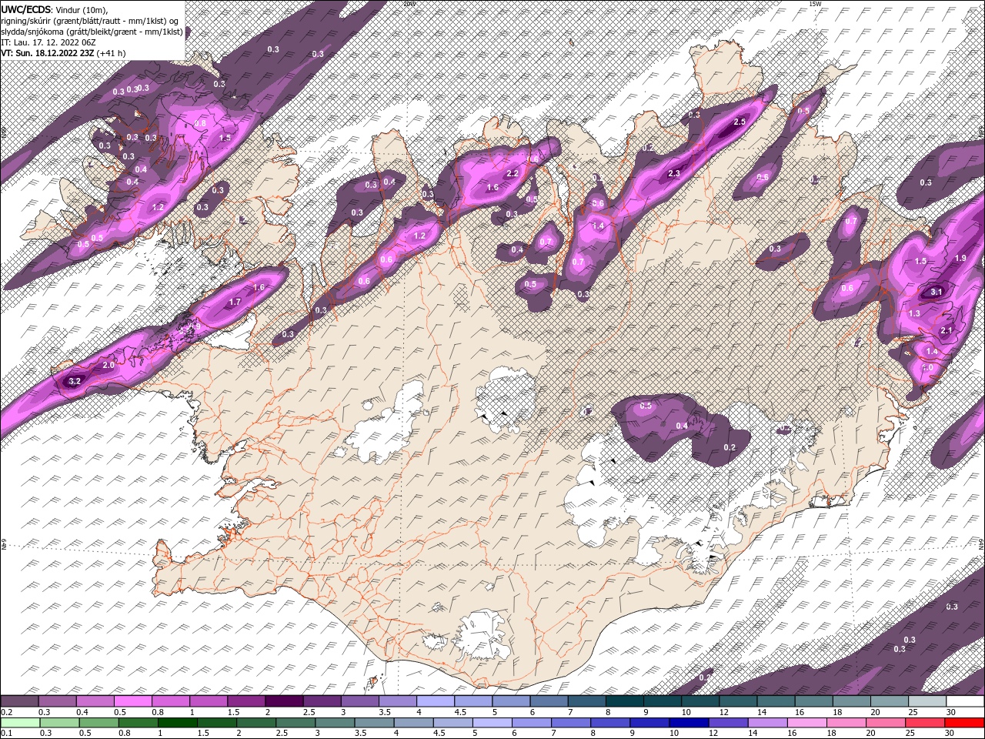Click the 3.2 precipitation value on the map
Image resolution: width=985 pixels, height=739 pixels.
click(x=75, y=381)
